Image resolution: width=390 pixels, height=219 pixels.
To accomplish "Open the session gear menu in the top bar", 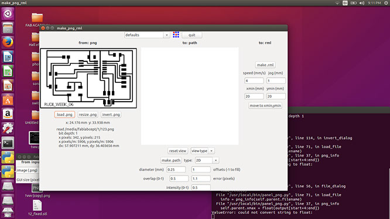I will pyautogui.click(x=386, y=3).
